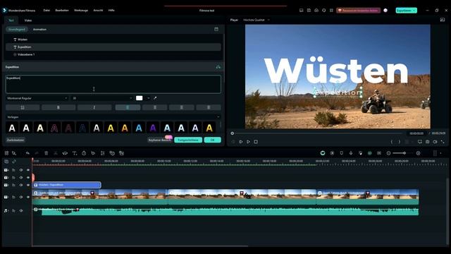Click the player scrubber handle
451x254 pixels.
(233, 133)
